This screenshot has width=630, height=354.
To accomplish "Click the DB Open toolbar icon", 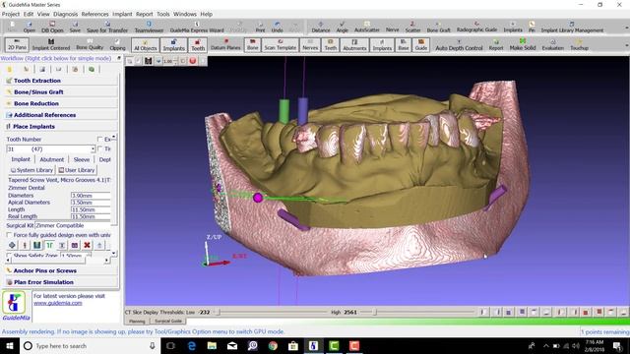I will [x=52, y=27].
